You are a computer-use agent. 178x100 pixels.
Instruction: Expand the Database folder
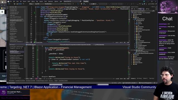click(x=132, y=55)
